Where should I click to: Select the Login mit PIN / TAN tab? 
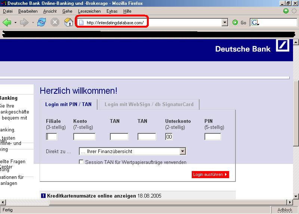(x=68, y=105)
